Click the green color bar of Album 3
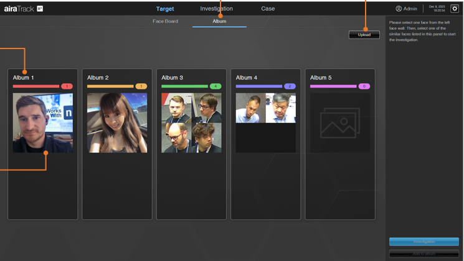464x261 pixels. coord(184,86)
